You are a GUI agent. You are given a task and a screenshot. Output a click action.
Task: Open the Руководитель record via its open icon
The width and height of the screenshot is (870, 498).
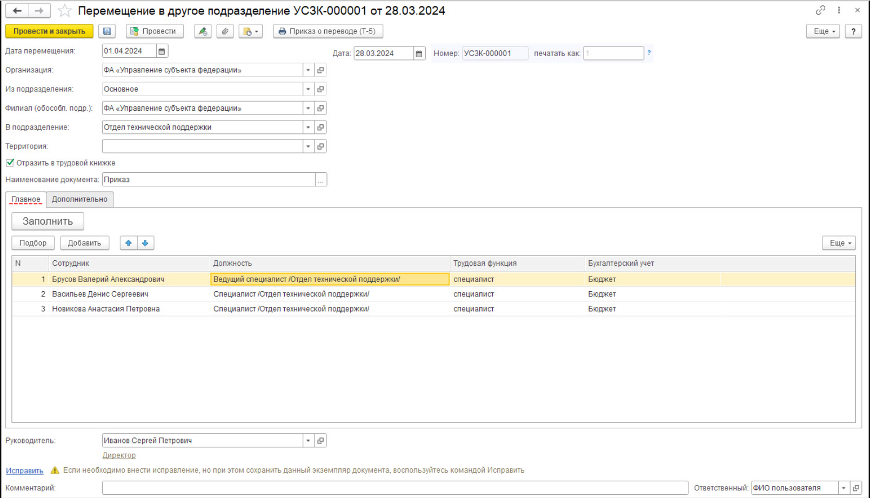(x=320, y=441)
